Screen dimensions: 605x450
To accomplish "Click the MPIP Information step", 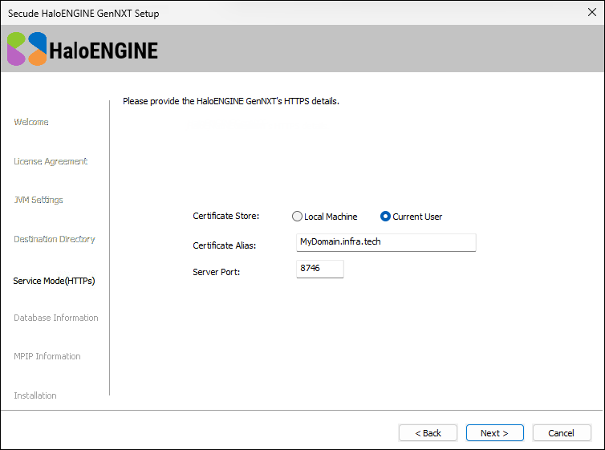I will pos(47,356).
